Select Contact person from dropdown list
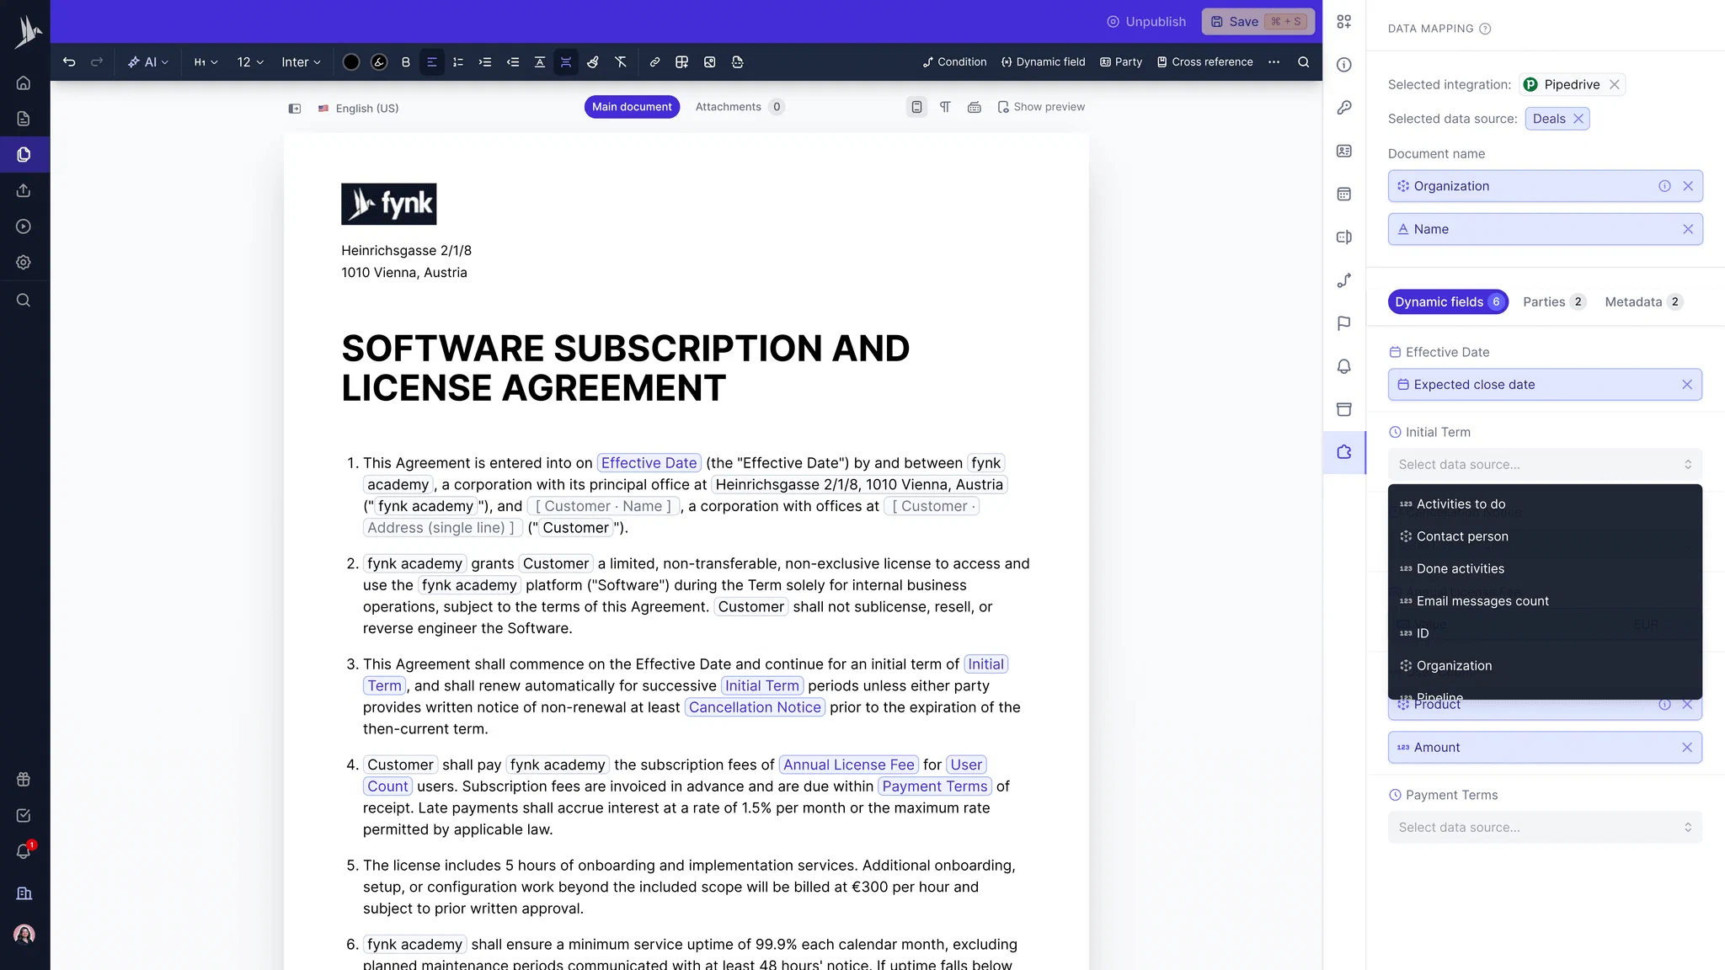Viewport: 1725px width, 970px height. (x=1545, y=536)
